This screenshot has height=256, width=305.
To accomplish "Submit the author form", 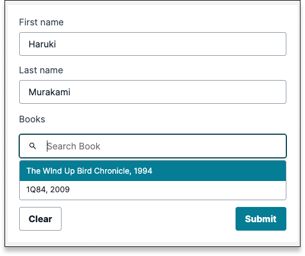I will coord(260,219).
